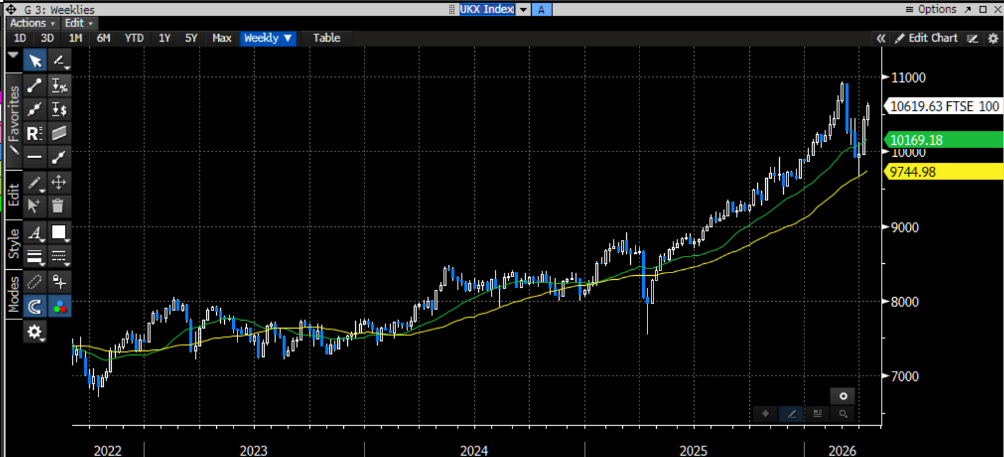
Task: Toggle the highlighted annotate pencil below the chart
Action: pos(791,414)
